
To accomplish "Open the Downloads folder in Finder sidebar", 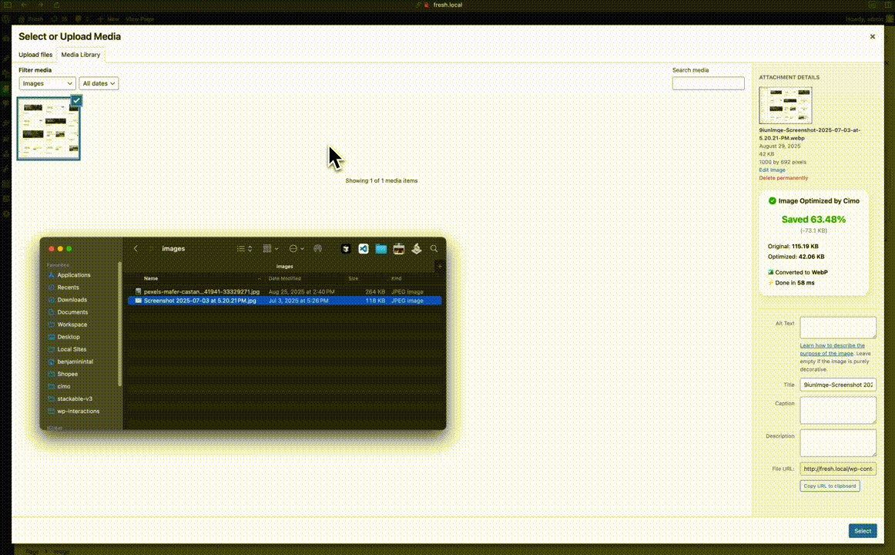I will (72, 300).
